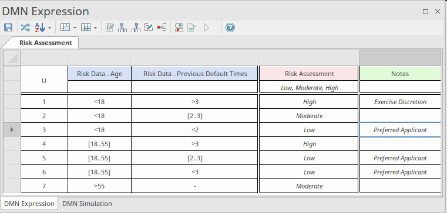Image resolution: width=447 pixels, height=213 pixels.
Task: Click the shuffle arrows toolbar icon
Action: pos(25,28)
